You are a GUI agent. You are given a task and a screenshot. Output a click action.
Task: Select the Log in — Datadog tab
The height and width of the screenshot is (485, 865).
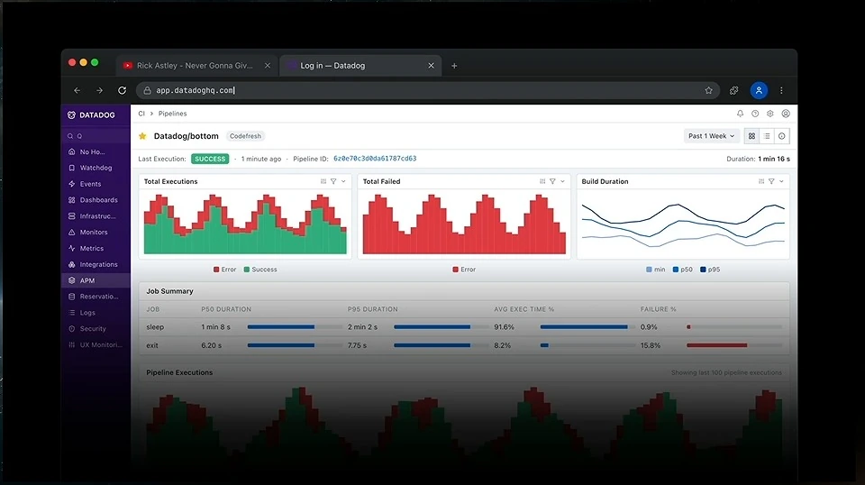tap(360, 65)
